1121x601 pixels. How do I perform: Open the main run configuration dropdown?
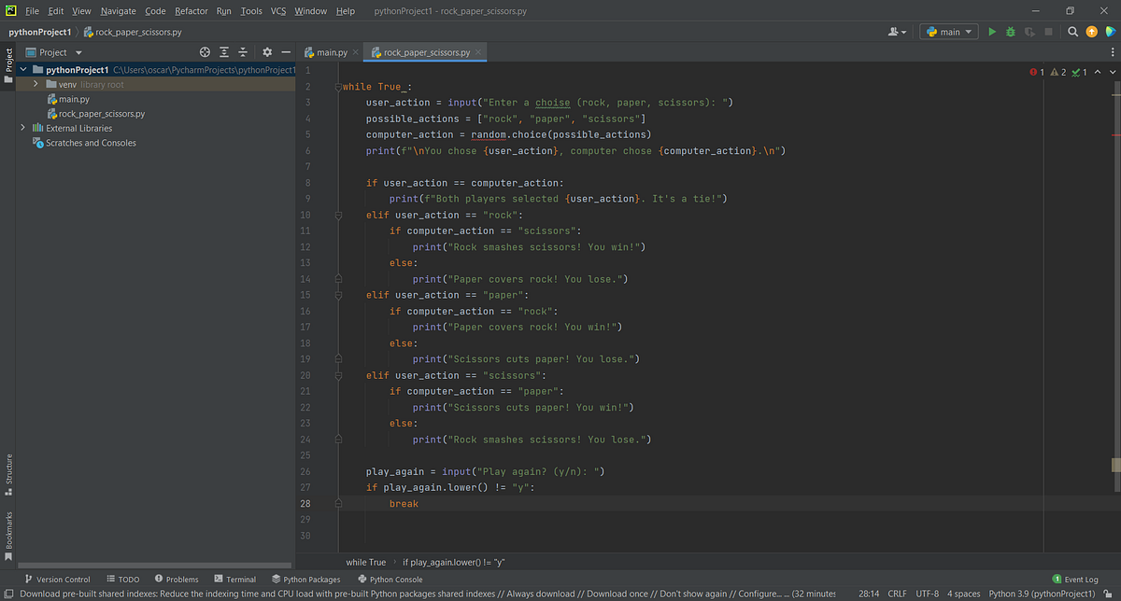coord(948,31)
